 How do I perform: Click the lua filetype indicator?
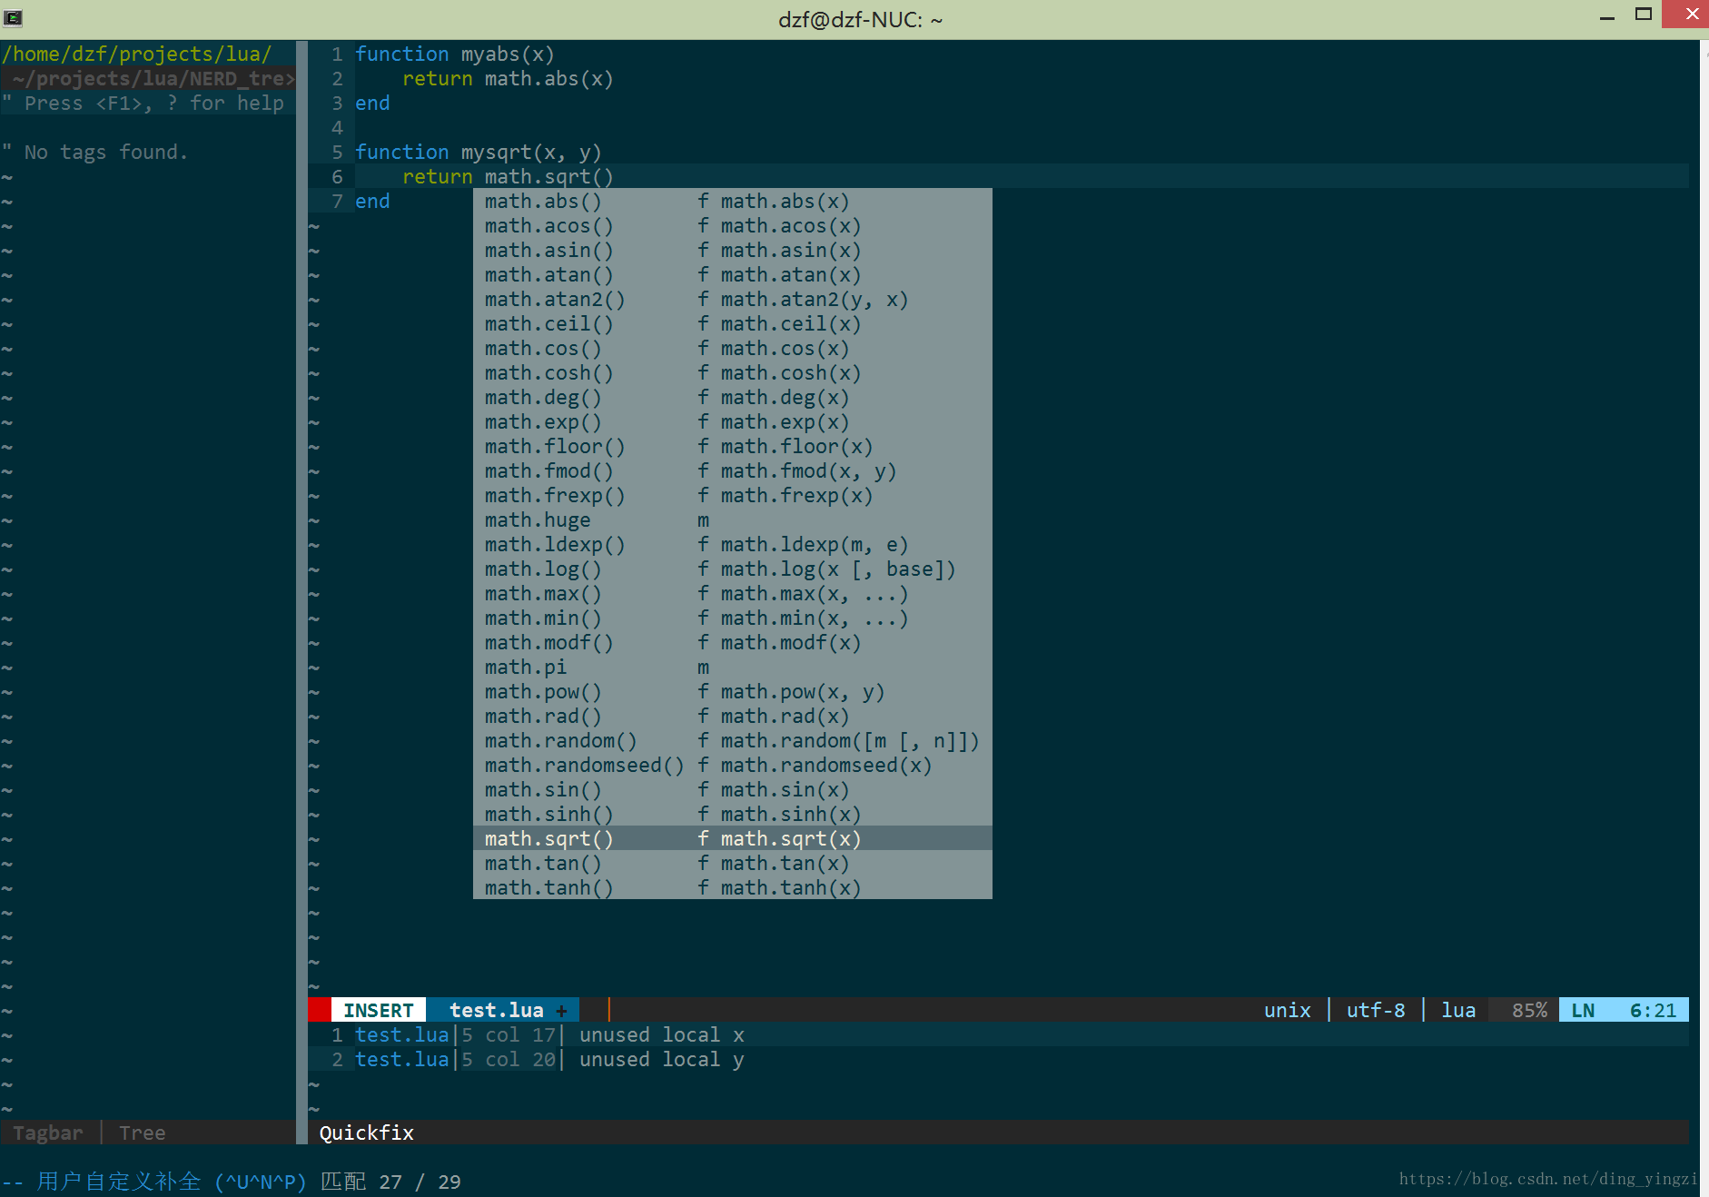coord(1458,1010)
